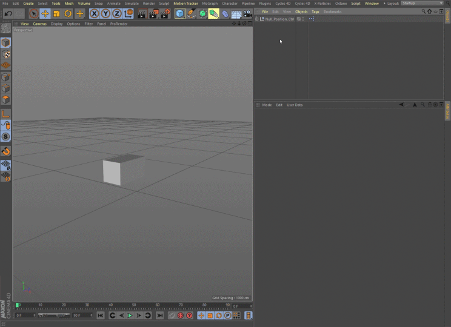
Task: Click the Make Editable icon
Action: (x=5, y=28)
